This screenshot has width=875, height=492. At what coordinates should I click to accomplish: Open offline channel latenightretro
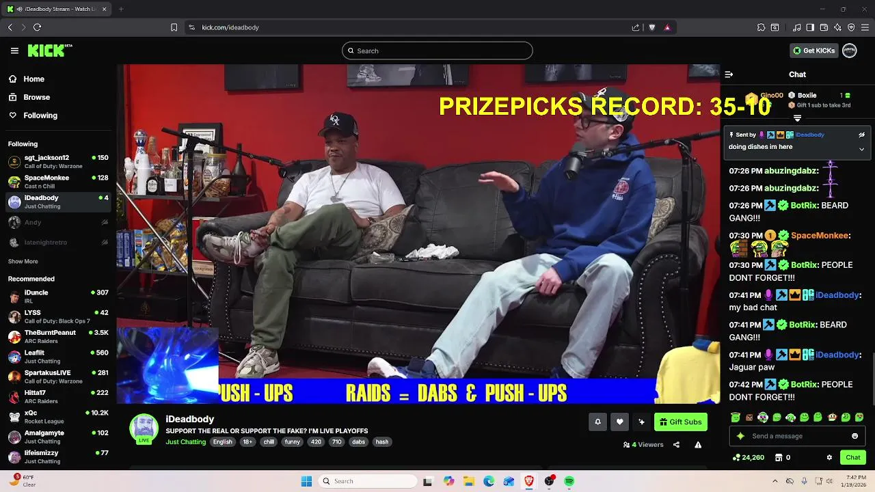tap(58, 243)
